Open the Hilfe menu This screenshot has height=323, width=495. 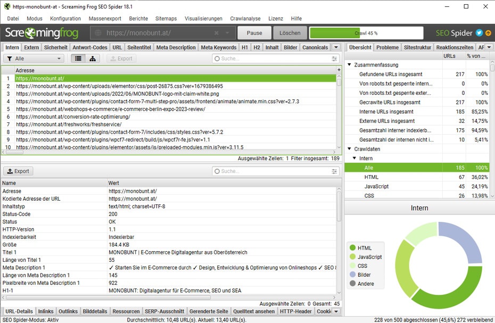click(x=296, y=19)
